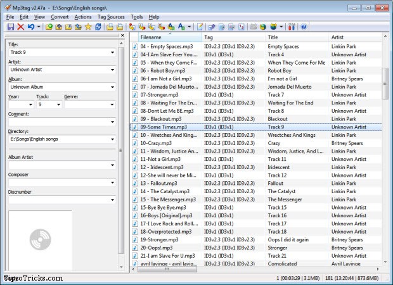Expand the Title field dropdown

112,53
